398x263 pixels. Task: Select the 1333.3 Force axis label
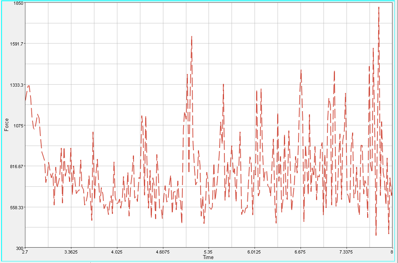(x=17, y=85)
